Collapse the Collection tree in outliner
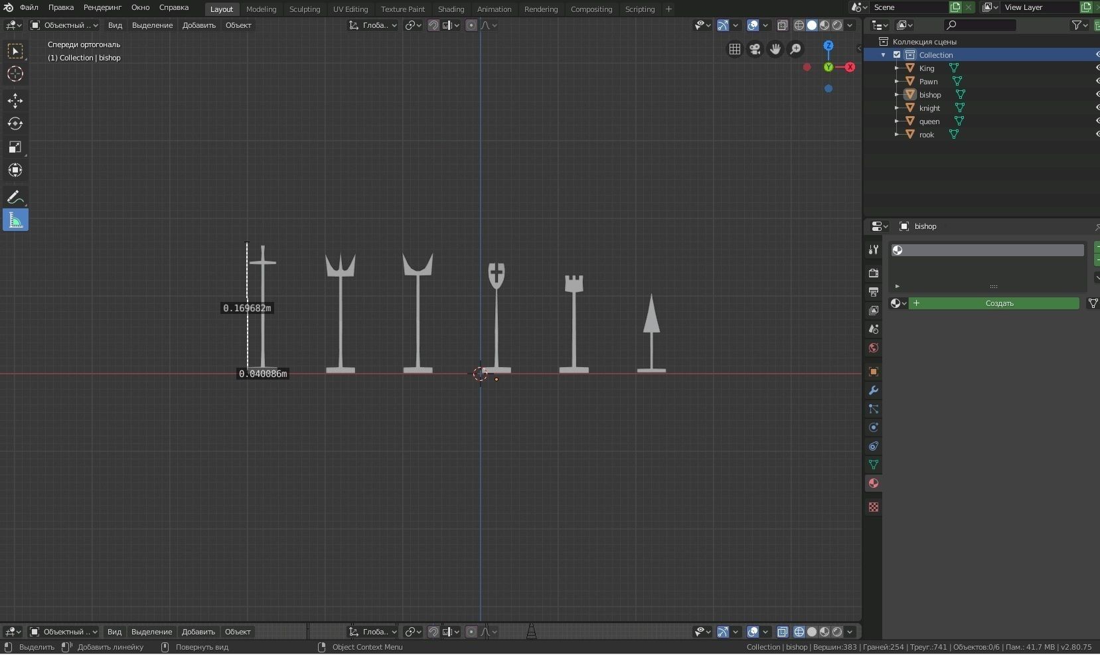The width and height of the screenshot is (1100, 655). (x=884, y=55)
